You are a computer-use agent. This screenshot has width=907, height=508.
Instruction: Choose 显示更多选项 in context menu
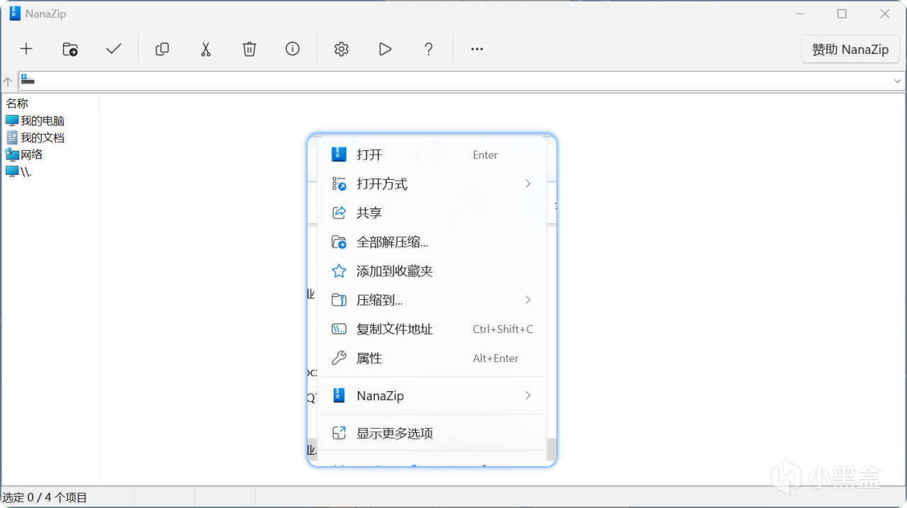point(433,433)
